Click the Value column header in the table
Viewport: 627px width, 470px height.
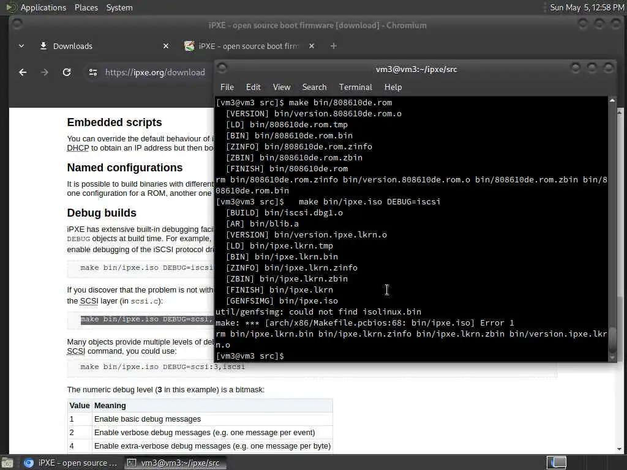click(79, 406)
